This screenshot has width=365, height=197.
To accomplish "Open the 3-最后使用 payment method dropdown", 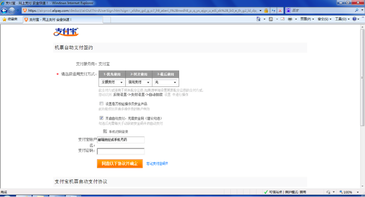I will tap(166, 82).
